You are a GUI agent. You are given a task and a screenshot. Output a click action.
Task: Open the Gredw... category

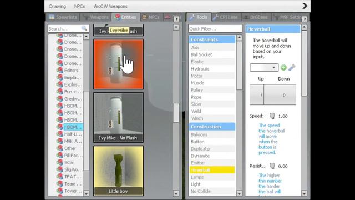click(73, 99)
